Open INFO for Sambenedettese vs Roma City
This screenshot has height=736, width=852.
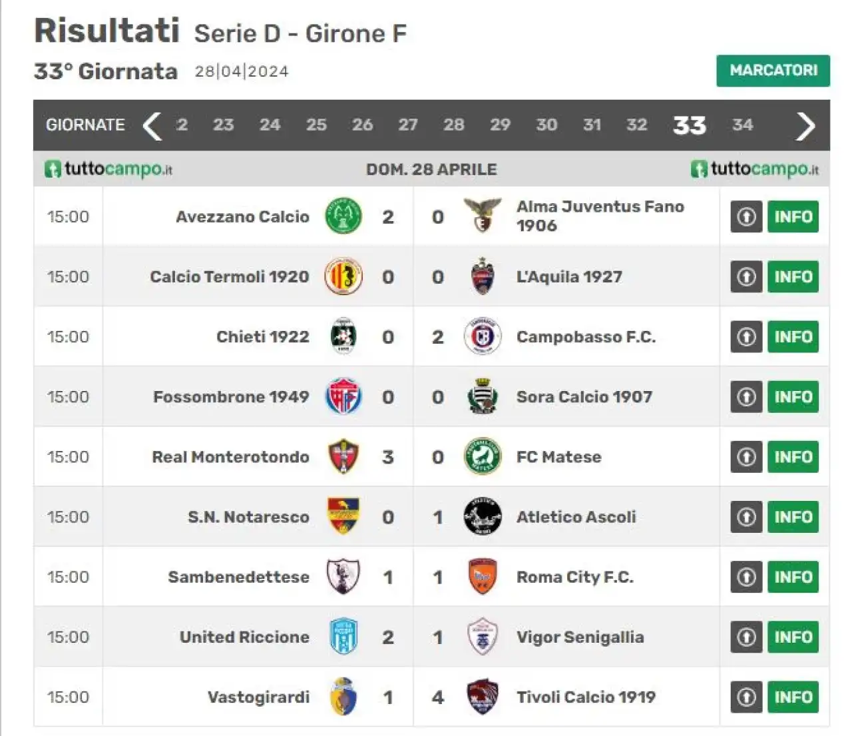[793, 577]
